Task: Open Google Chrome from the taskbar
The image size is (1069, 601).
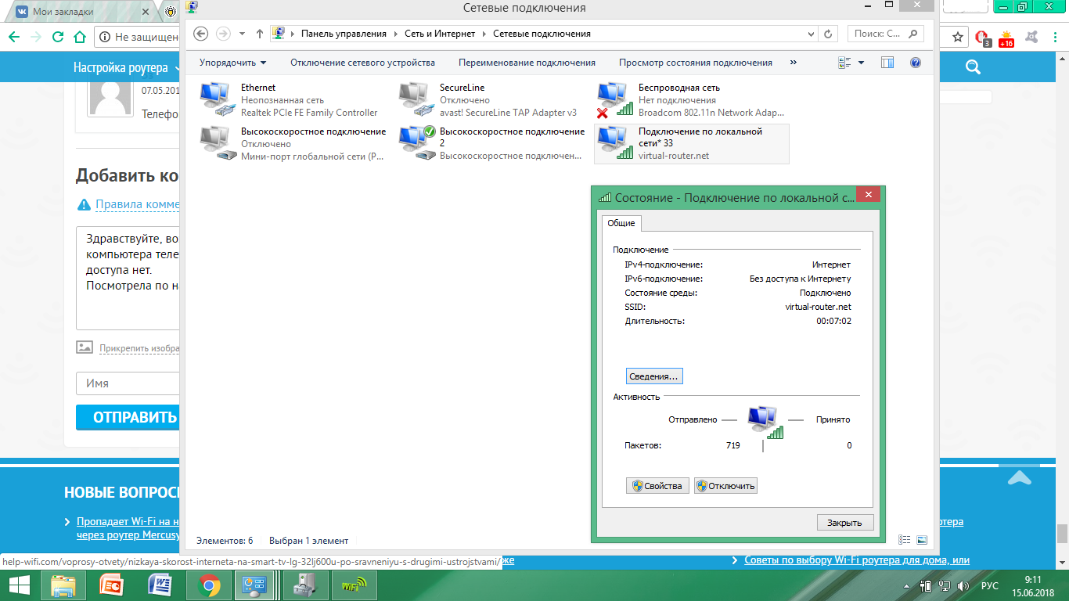Action: pyautogui.click(x=208, y=585)
